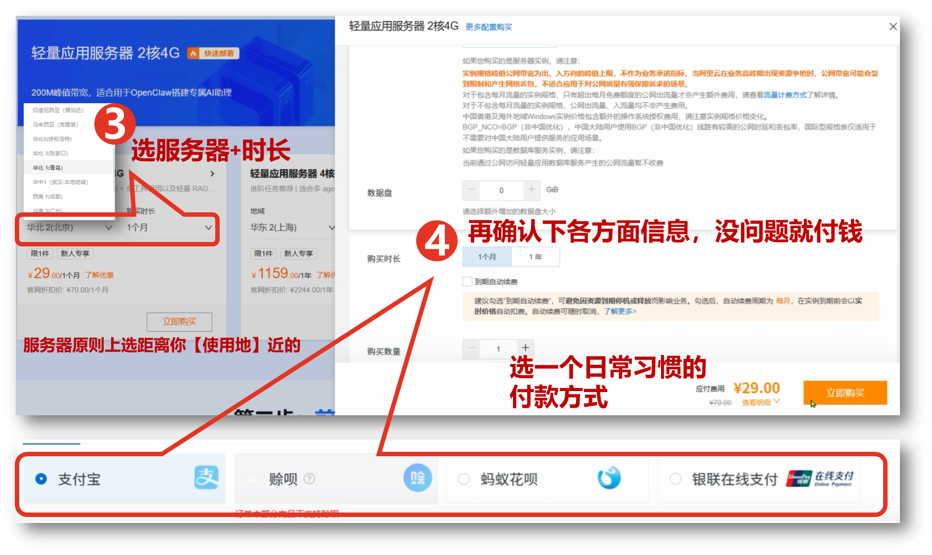Click the UnionPay 在线支付 logo

pos(819,478)
